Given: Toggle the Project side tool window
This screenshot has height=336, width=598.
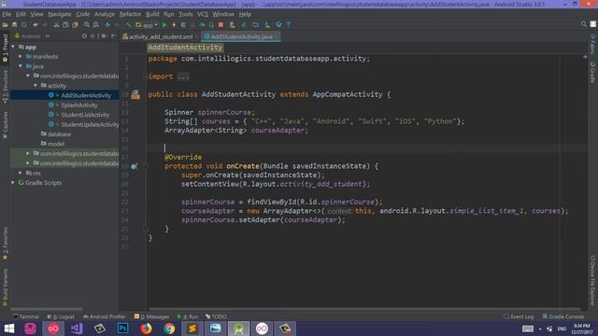Looking at the screenshot, I should (x=5, y=48).
